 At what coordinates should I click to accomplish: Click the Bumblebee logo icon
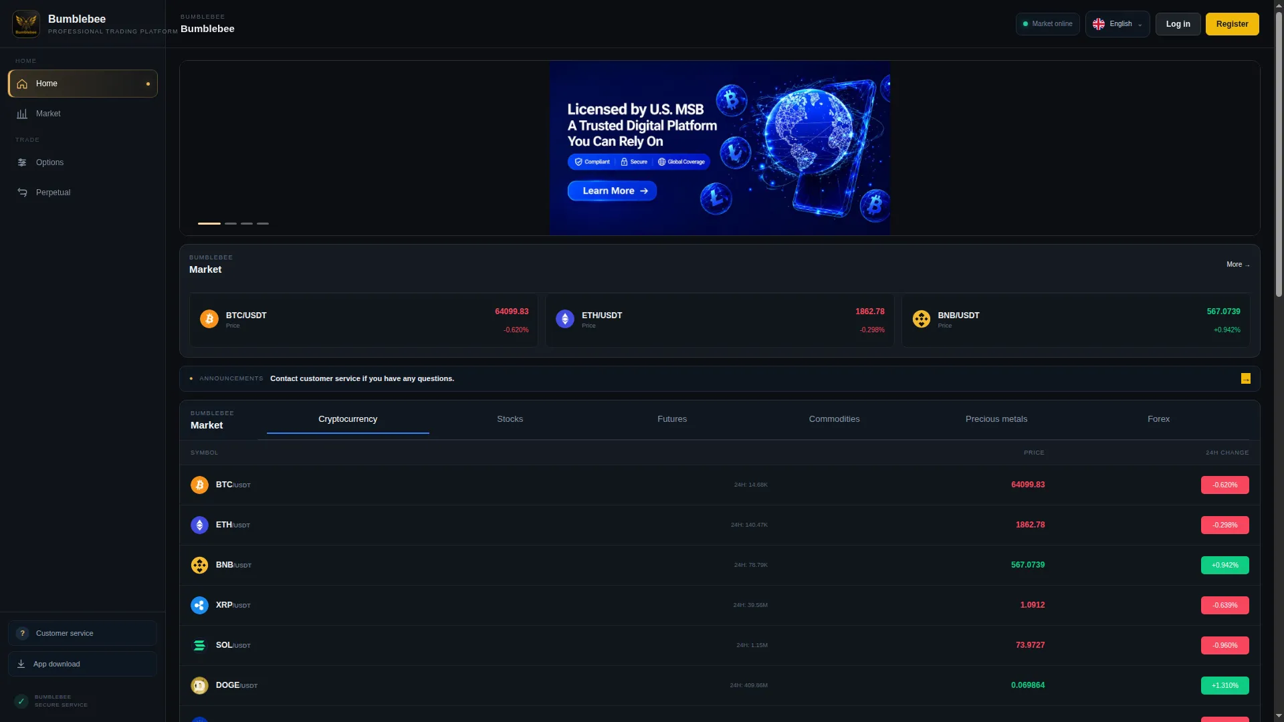click(26, 24)
